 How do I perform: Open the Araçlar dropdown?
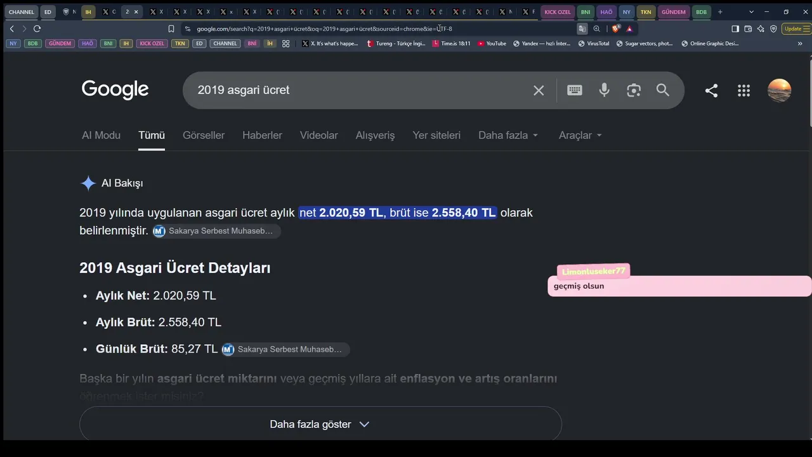(580, 135)
